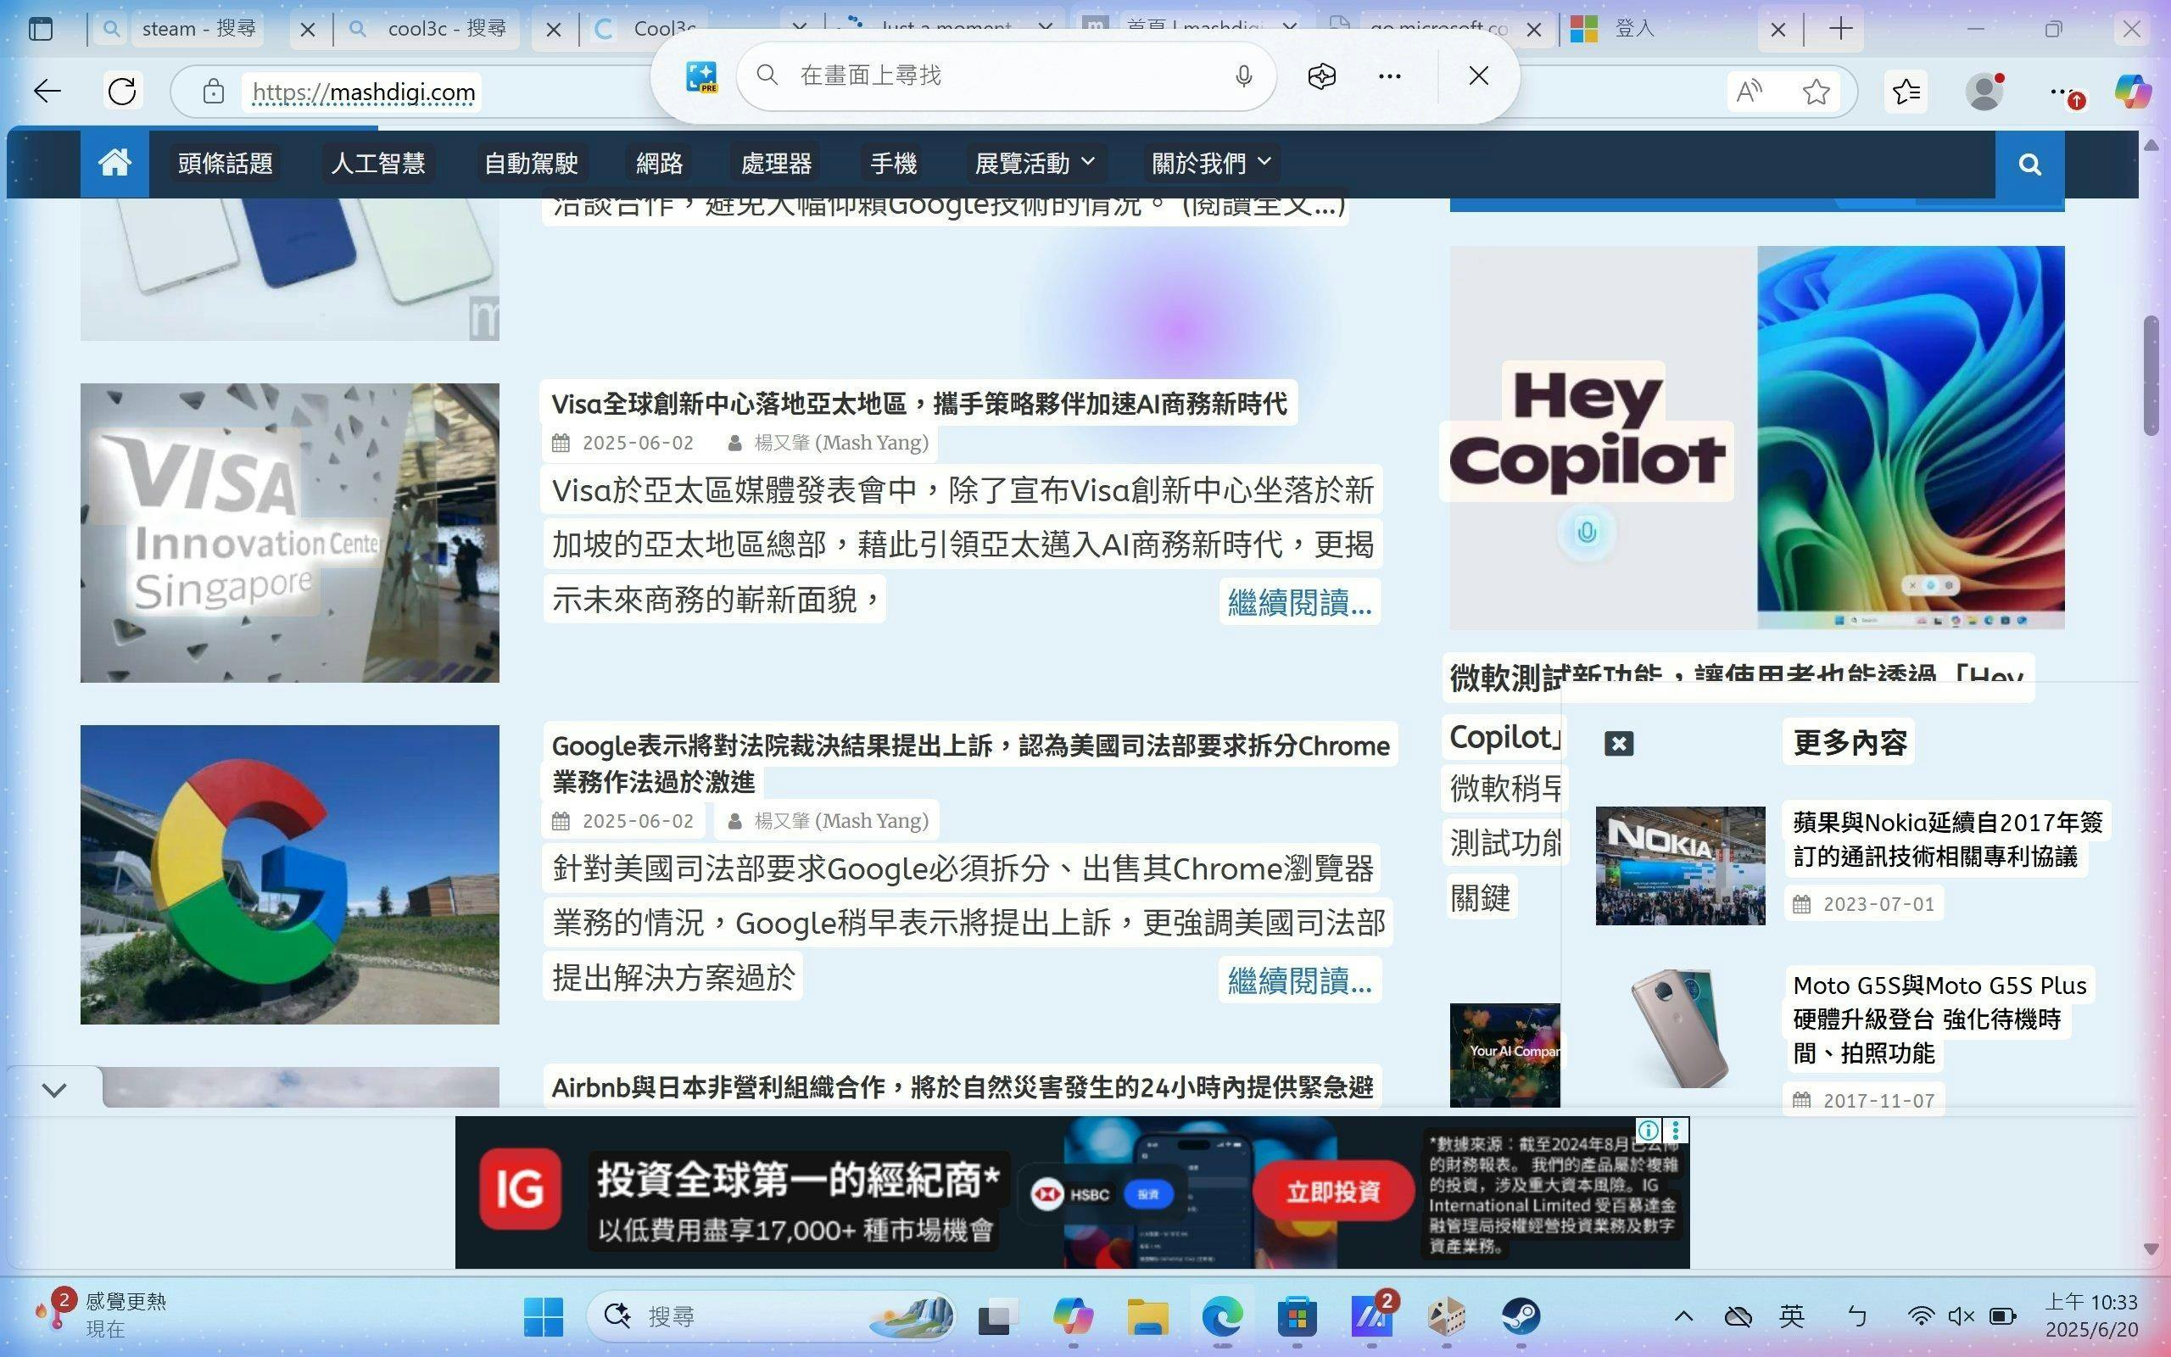
Task: Open Microsoft Store from the taskbar
Action: click(1297, 1316)
